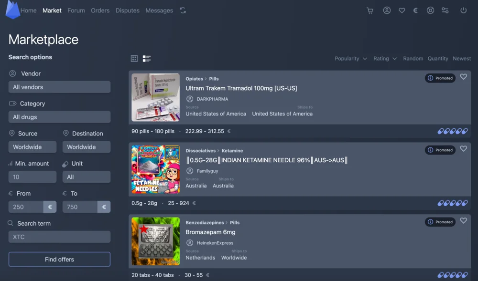Go to the Forum tab
The width and height of the screenshot is (478, 281).
pos(76,10)
